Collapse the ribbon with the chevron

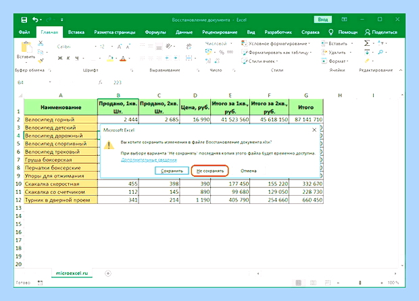click(x=401, y=70)
